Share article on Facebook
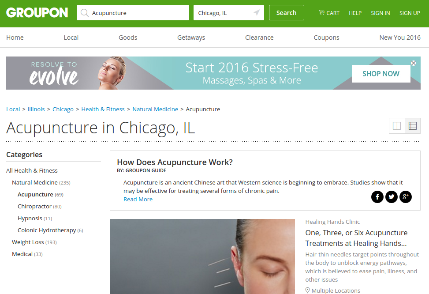This screenshot has height=294, width=429. coord(377,197)
